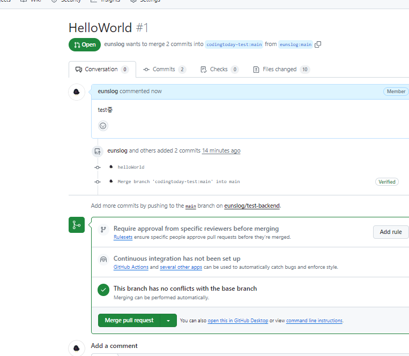Click eunslog's avatar beside the comment
Screen dimensions: 409x356
coord(77,92)
